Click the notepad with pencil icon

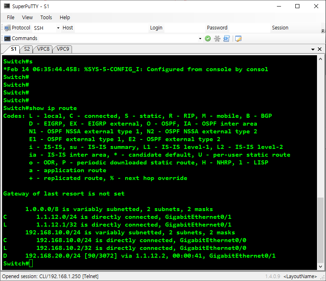238,39
